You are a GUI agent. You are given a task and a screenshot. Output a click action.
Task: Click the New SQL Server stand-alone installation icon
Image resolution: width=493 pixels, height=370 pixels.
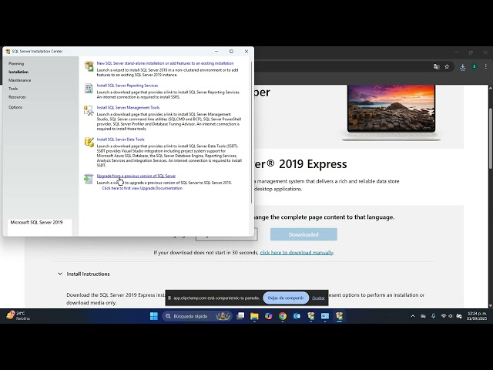point(89,66)
